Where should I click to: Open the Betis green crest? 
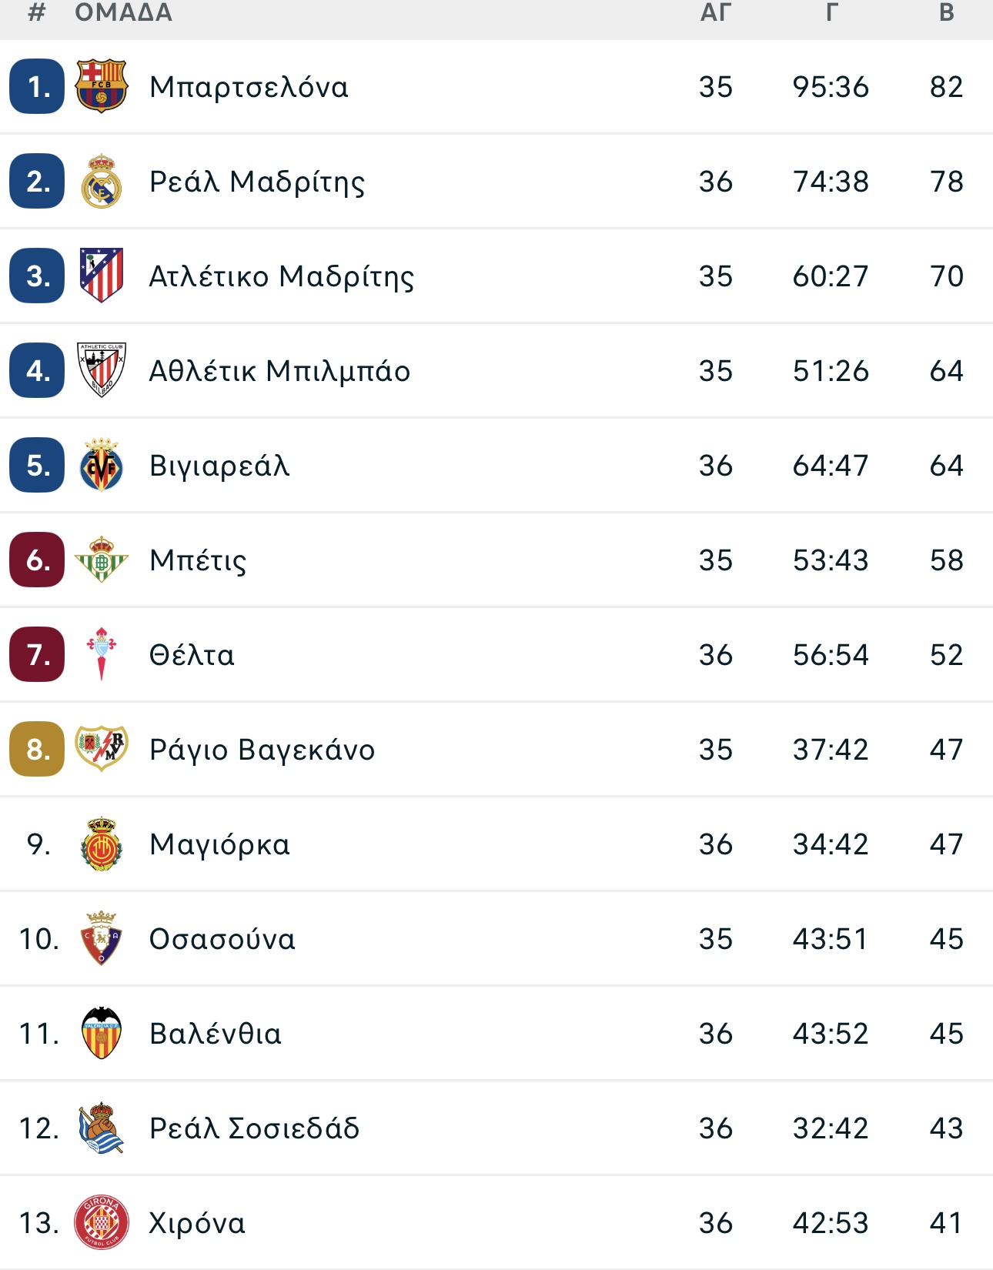coord(101,560)
